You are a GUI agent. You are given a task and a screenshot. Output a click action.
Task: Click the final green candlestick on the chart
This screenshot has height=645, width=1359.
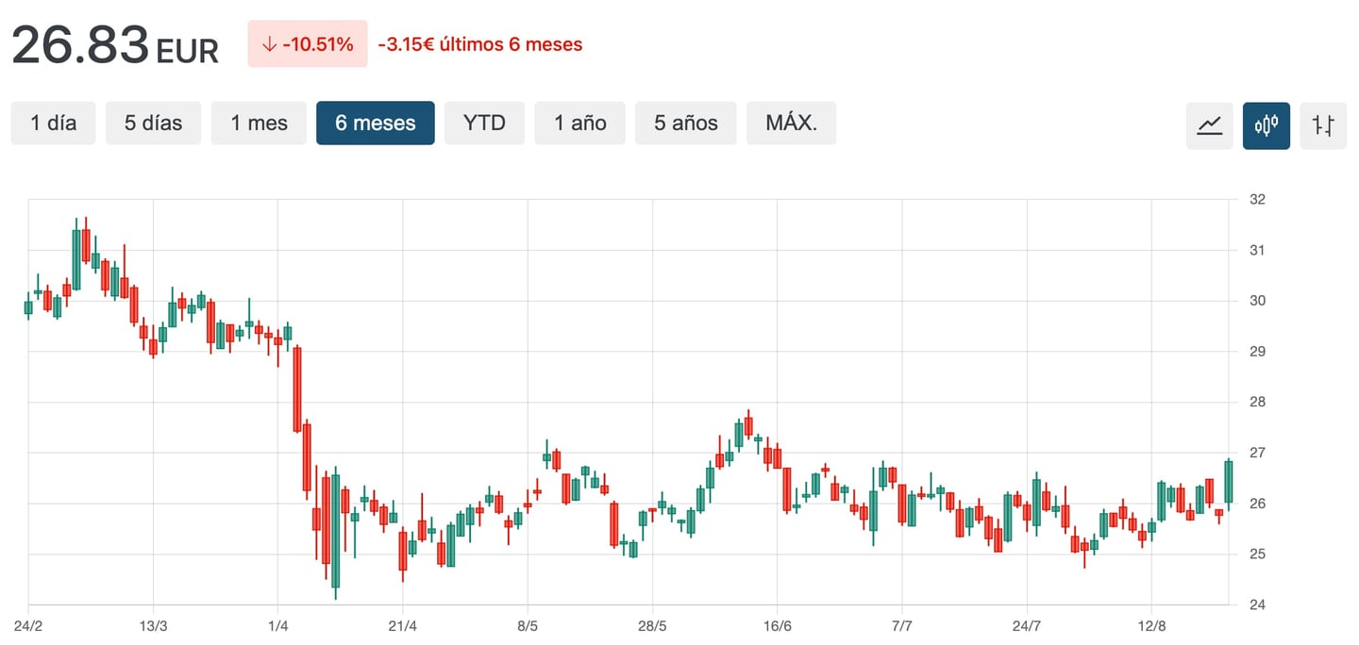(1227, 481)
